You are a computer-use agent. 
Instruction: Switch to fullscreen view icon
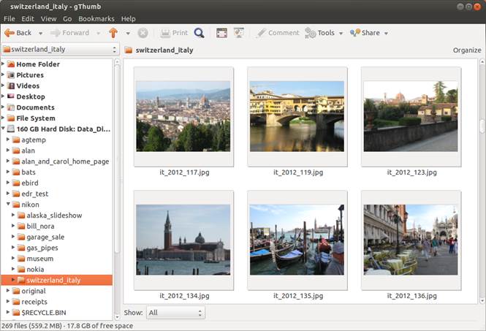[221, 33]
